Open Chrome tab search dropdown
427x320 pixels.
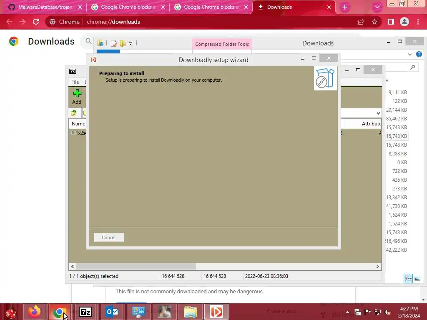(x=377, y=7)
